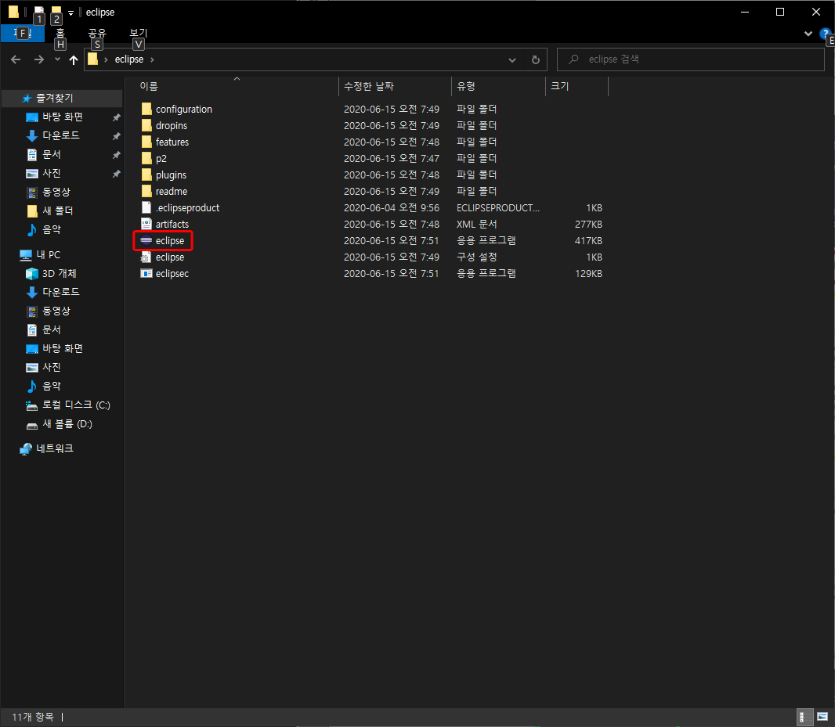Open the 공유 ribbon tab
The height and width of the screenshot is (727, 835).
tap(97, 34)
